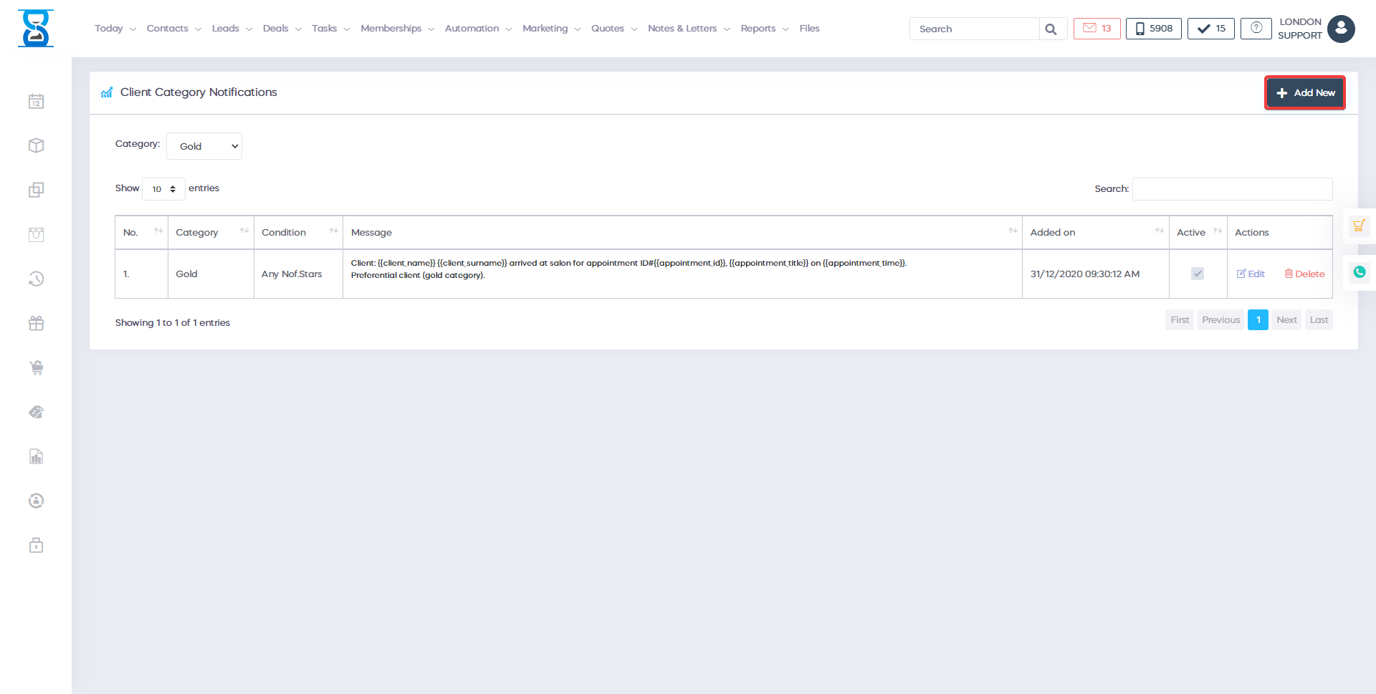Open the Reports menu
The height and width of the screenshot is (694, 1376).
764,29
